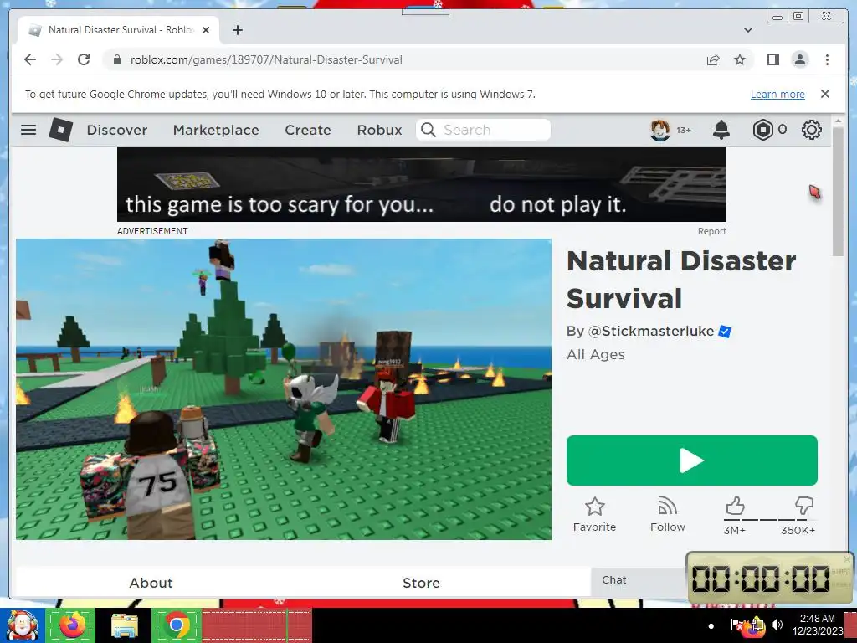Image resolution: width=857 pixels, height=643 pixels.
Task: Click the Natural Disaster Survival title
Action: [681, 280]
